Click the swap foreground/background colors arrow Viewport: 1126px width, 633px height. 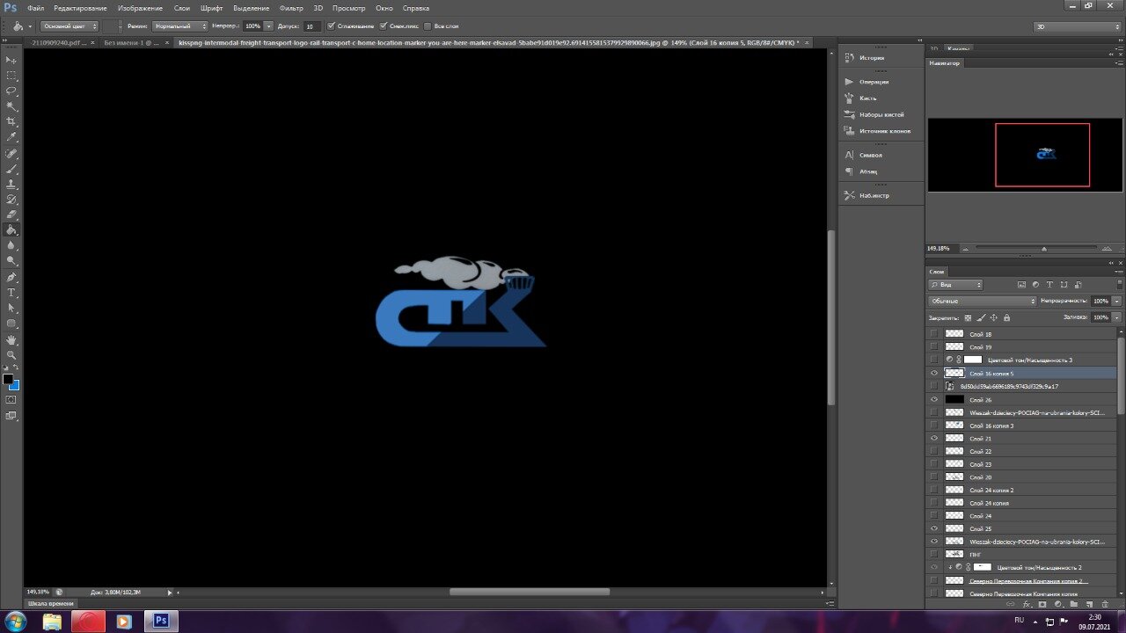point(16,368)
